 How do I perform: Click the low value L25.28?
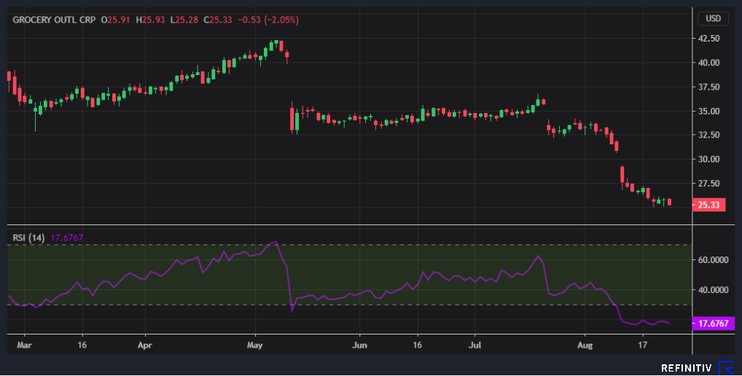184,20
